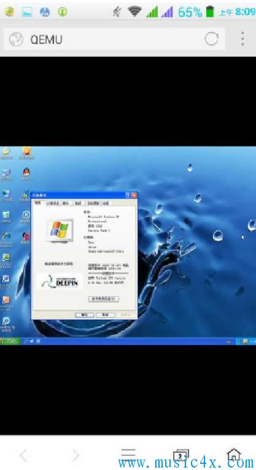Screen dimensions: 256x470
Task: Go forward with the browser forward arrow
Action: pos(76,455)
